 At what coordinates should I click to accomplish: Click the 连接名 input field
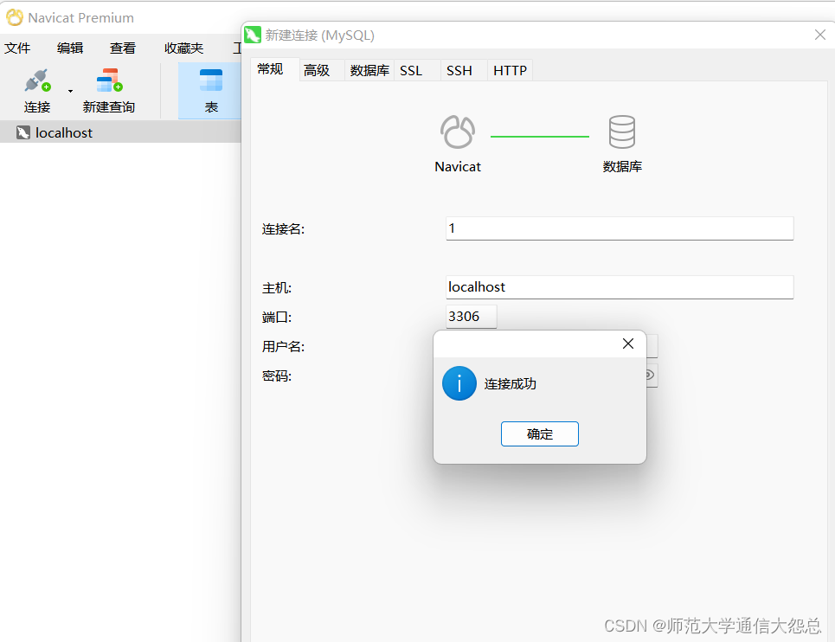tap(620, 228)
